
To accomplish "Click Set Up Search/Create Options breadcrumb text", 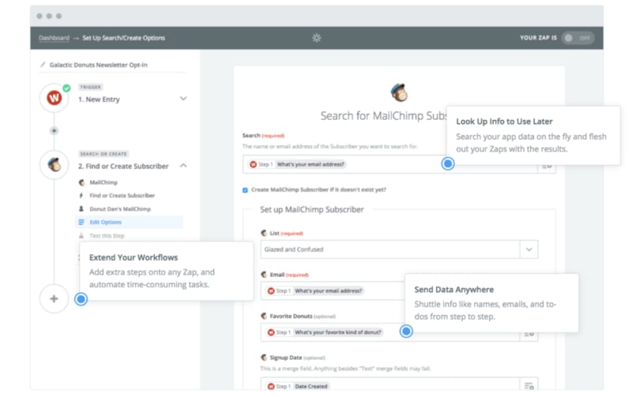I will coord(124,38).
